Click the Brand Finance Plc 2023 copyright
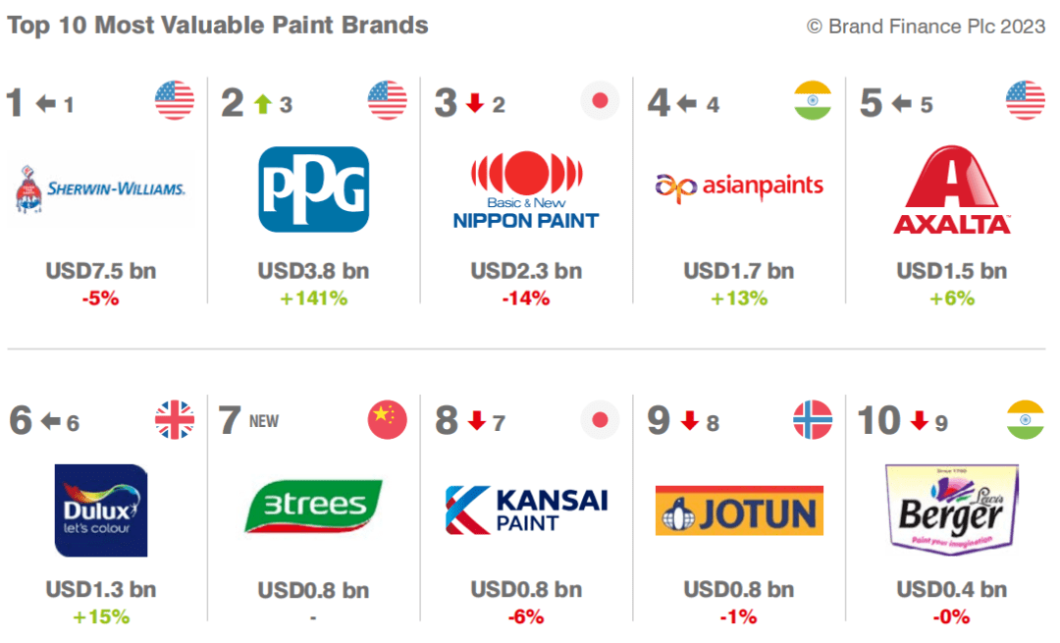 pyautogui.click(x=927, y=27)
